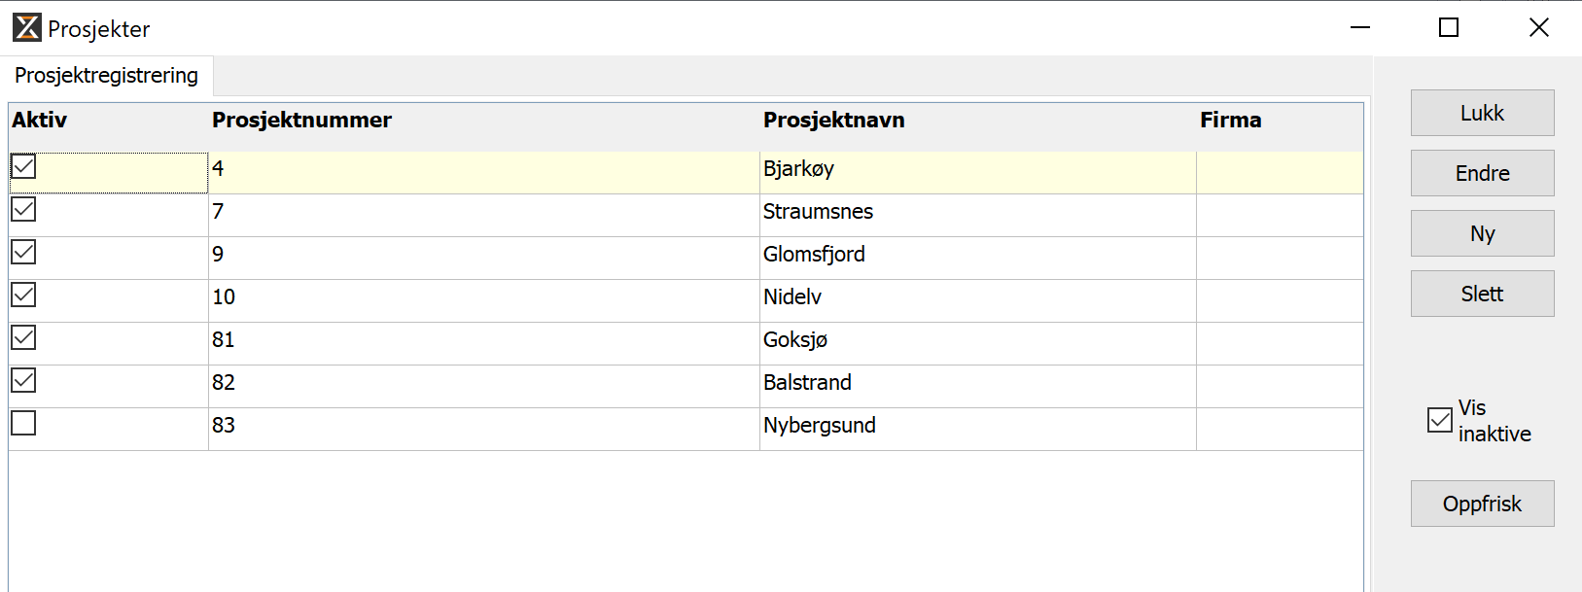Image resolution: width=1582 pixels, height=592 pixels.
Task: Click the Goksjø project name
Action: point(795,340)
